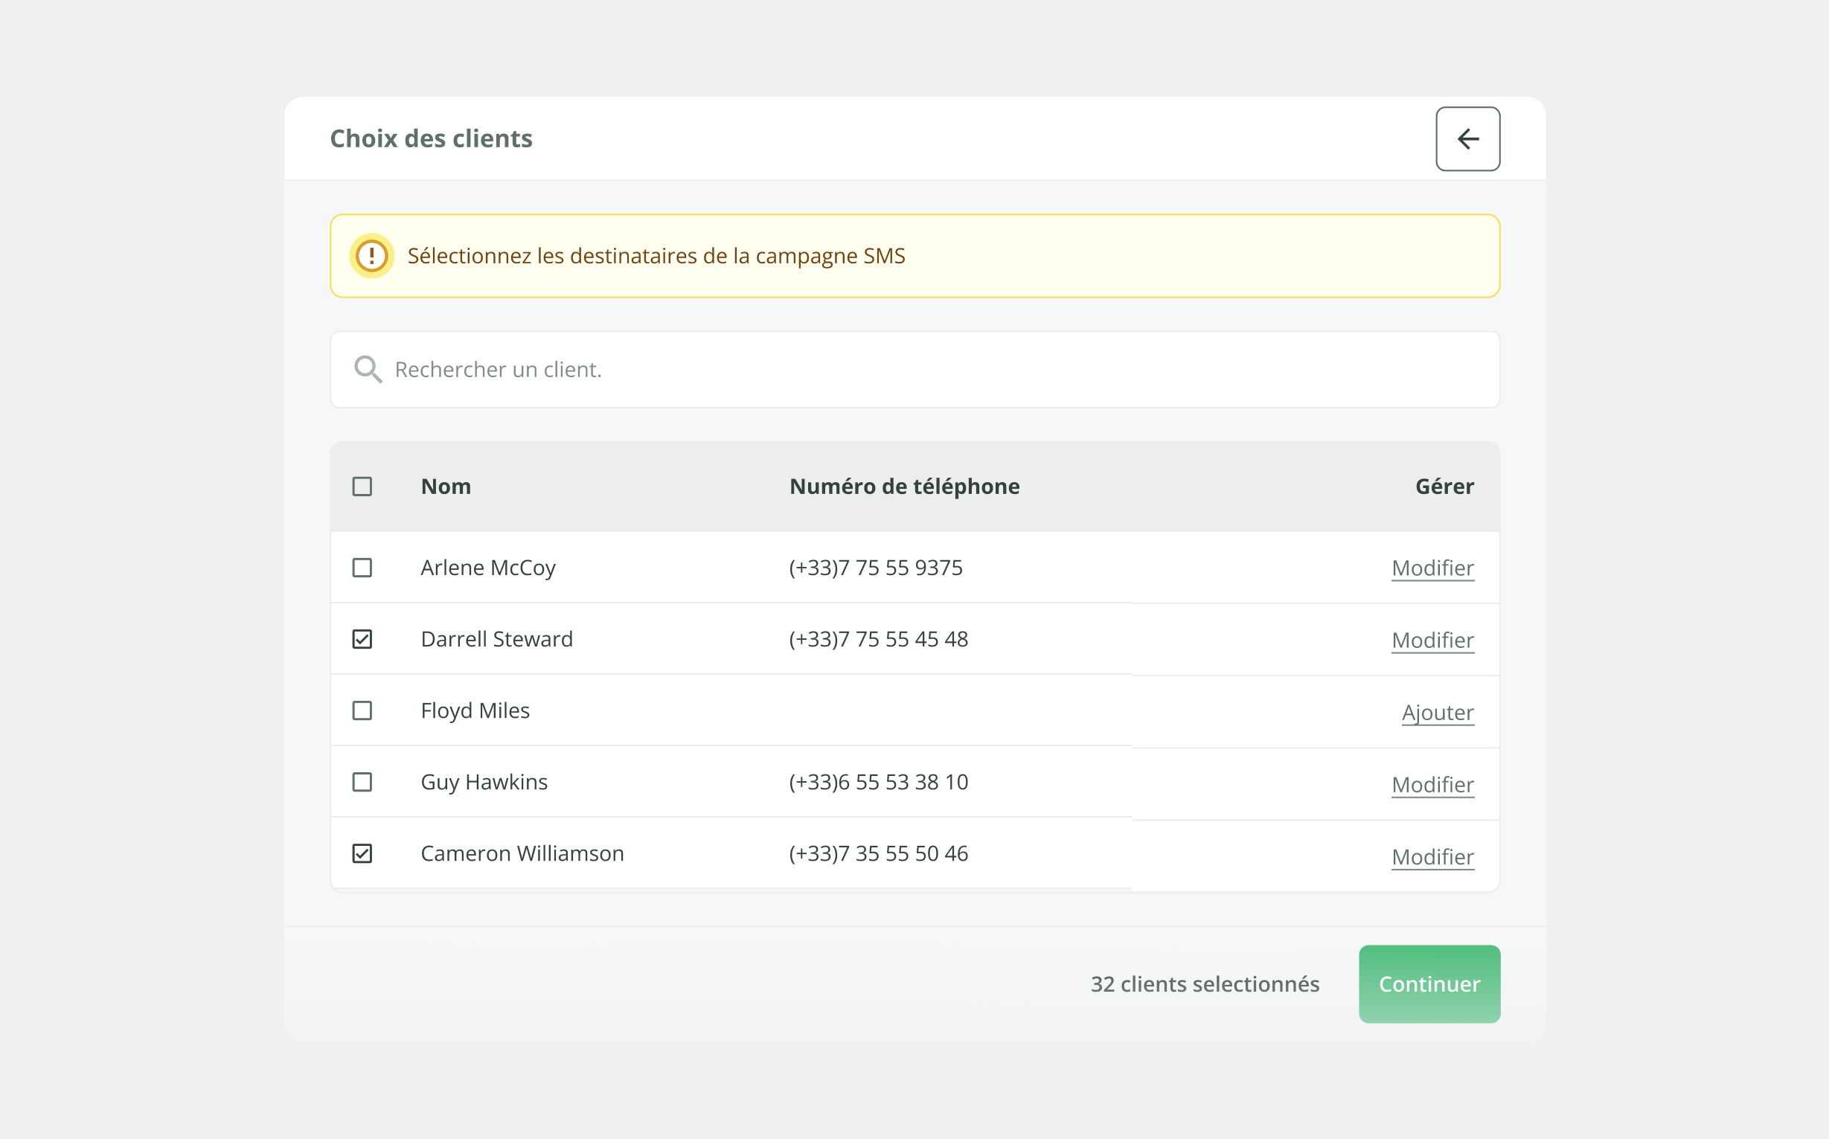Screen dimensions: 1829x1139
Task: Edit Guy Hawkins via Modifier link
Action: [1432, 785]
